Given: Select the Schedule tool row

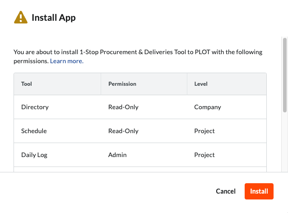Looking at the screenshot, I should click(34, 131).
